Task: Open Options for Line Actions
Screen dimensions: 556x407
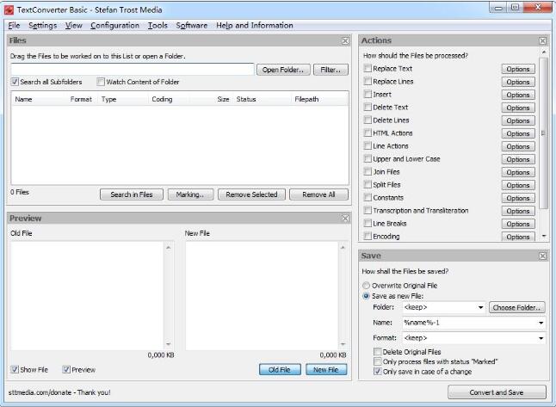Action: 518,146
